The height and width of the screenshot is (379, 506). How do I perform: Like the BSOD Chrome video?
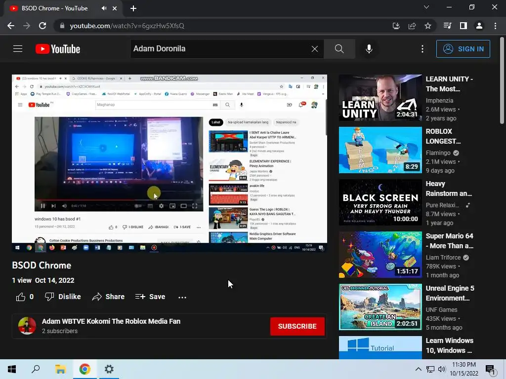tap(25, 297)
